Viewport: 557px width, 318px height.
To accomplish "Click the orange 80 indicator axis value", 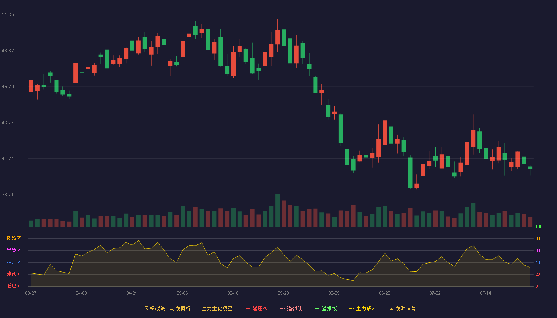I will click(x=538, y=238).
